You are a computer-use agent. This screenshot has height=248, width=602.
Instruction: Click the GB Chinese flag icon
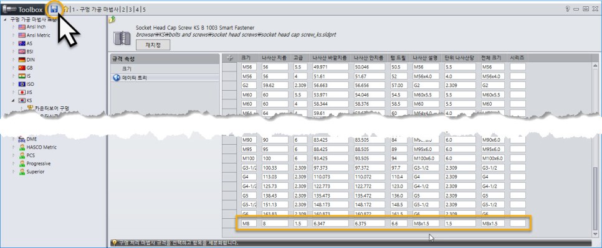(x=22, y=68)
